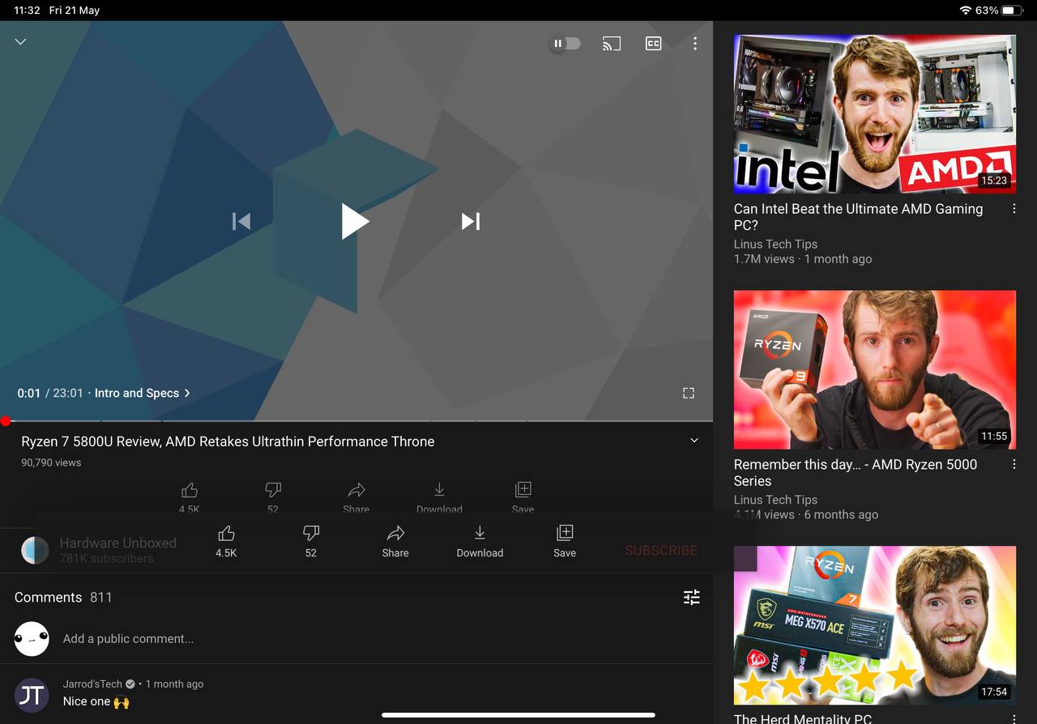Click the 90,790 views text

51,462
